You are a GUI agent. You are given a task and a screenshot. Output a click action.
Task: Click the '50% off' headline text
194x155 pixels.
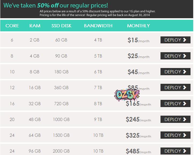(49, 5)
